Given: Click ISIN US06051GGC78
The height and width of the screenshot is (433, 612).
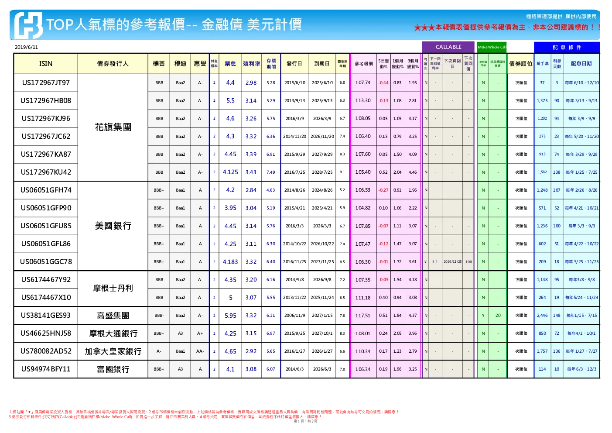Looking at the screenshot, I should 46,261.
